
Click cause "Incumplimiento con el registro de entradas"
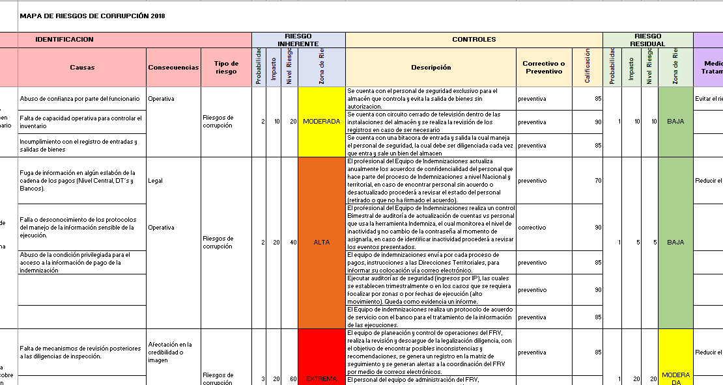(x=82, y=146)
